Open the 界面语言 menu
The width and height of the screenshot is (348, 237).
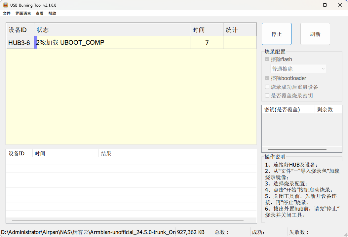point(23,14)
